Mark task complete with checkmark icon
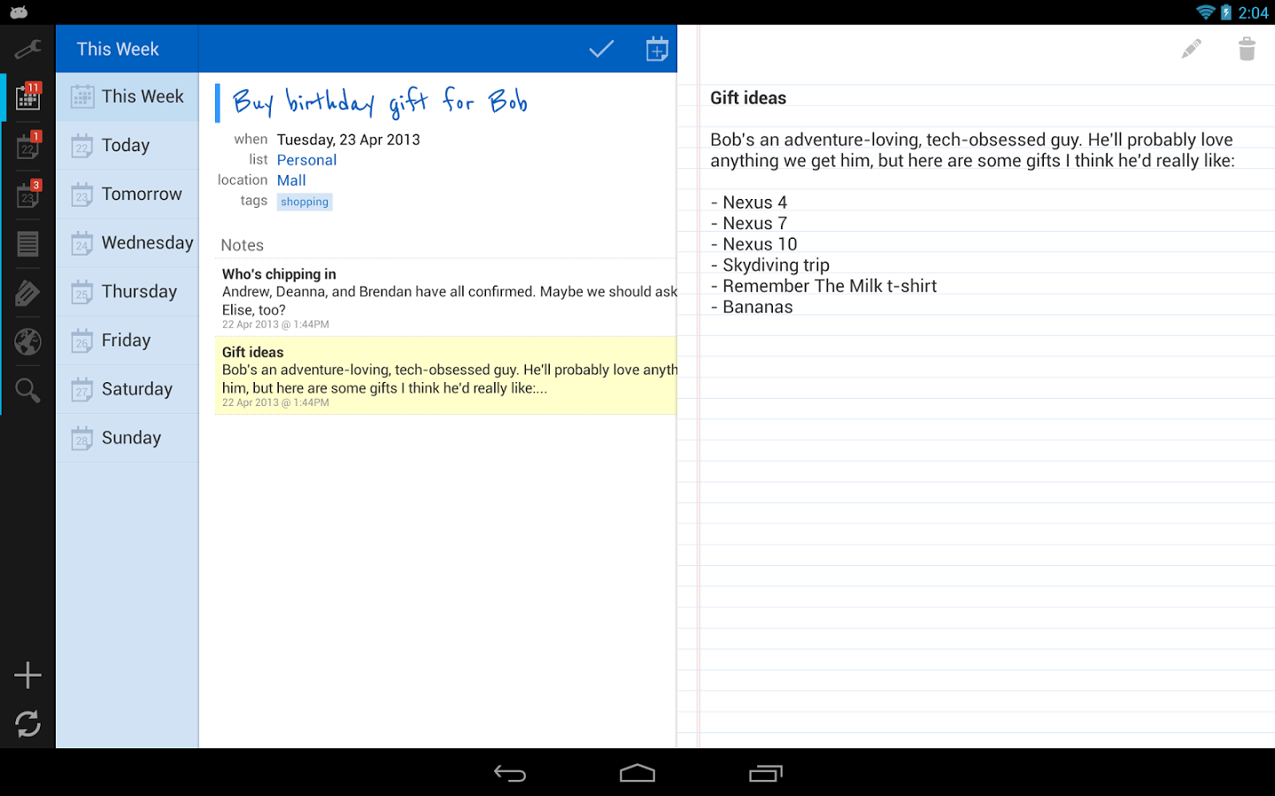 [601, 49]
